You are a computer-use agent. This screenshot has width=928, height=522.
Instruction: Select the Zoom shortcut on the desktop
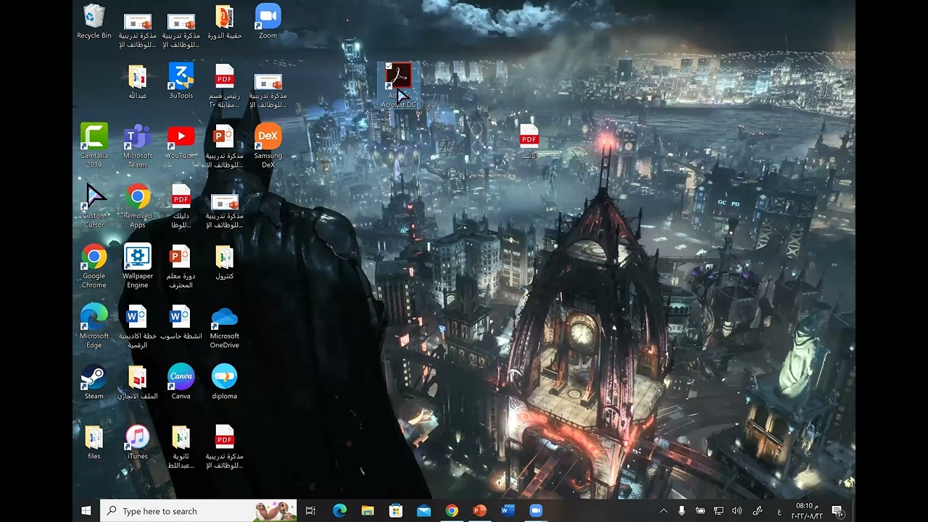pyautogui.click(x=268, y=22)
